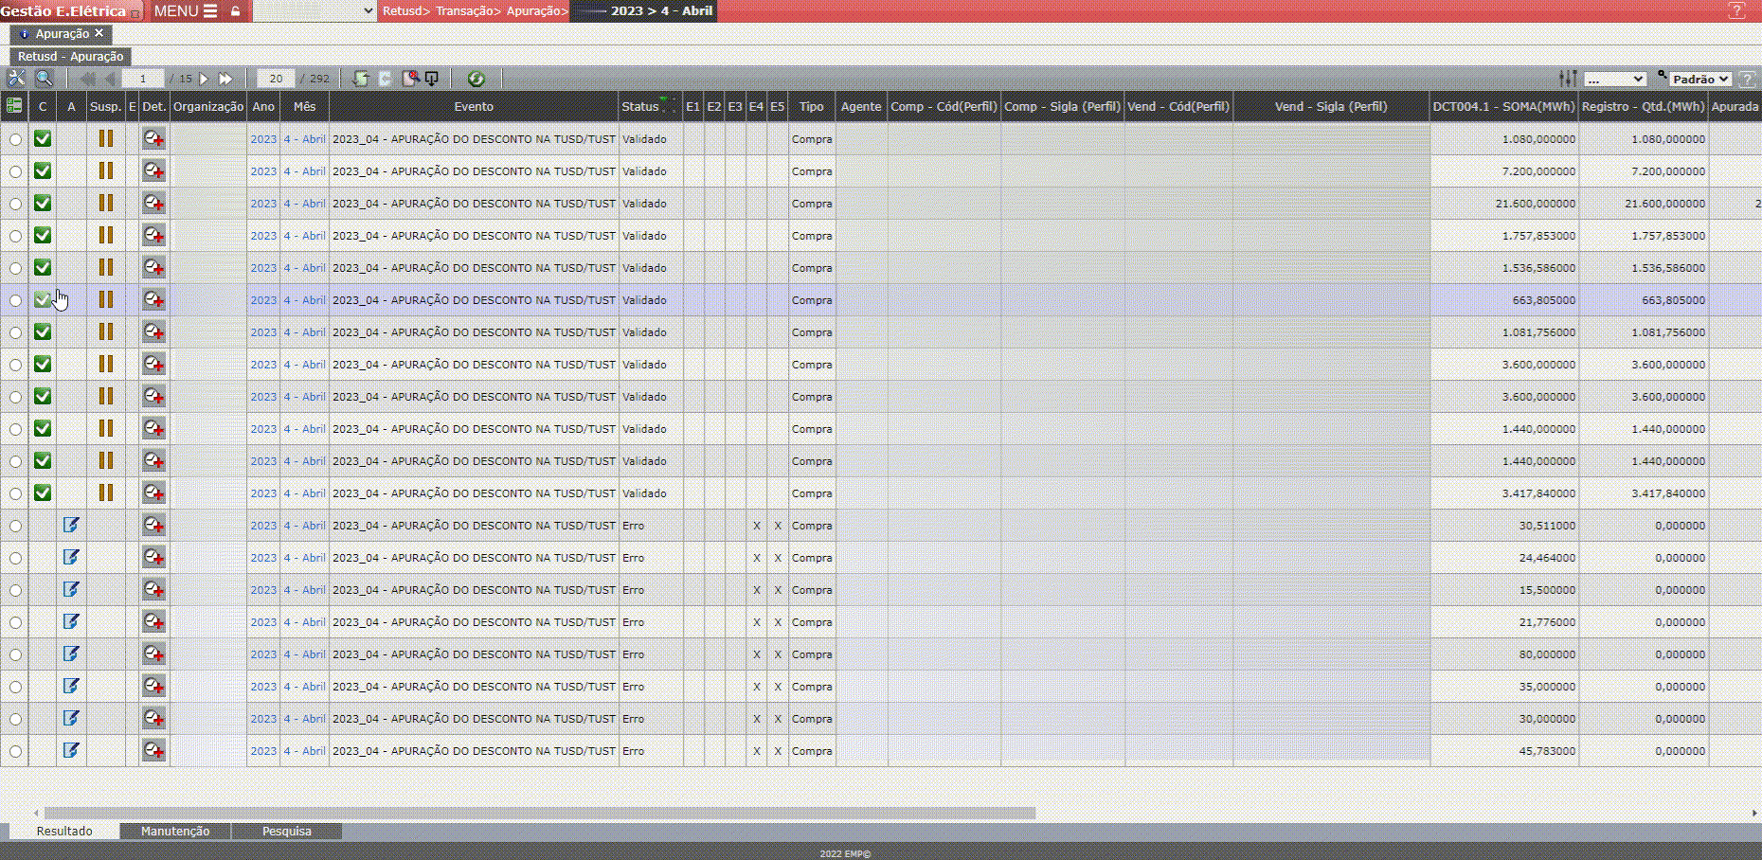Click the edit pencil icon on first Erro row
1762x860 pixels.
[x=71, y=526]
